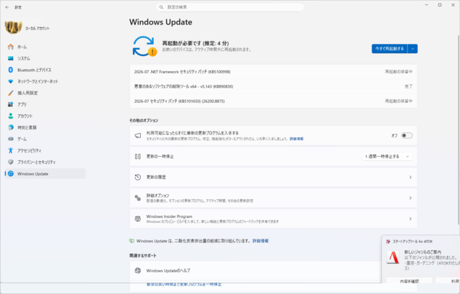Click the 新しいジャンルのご案内 notification title
This screenshot has width=460, height=294.
[x=423, y=252]
